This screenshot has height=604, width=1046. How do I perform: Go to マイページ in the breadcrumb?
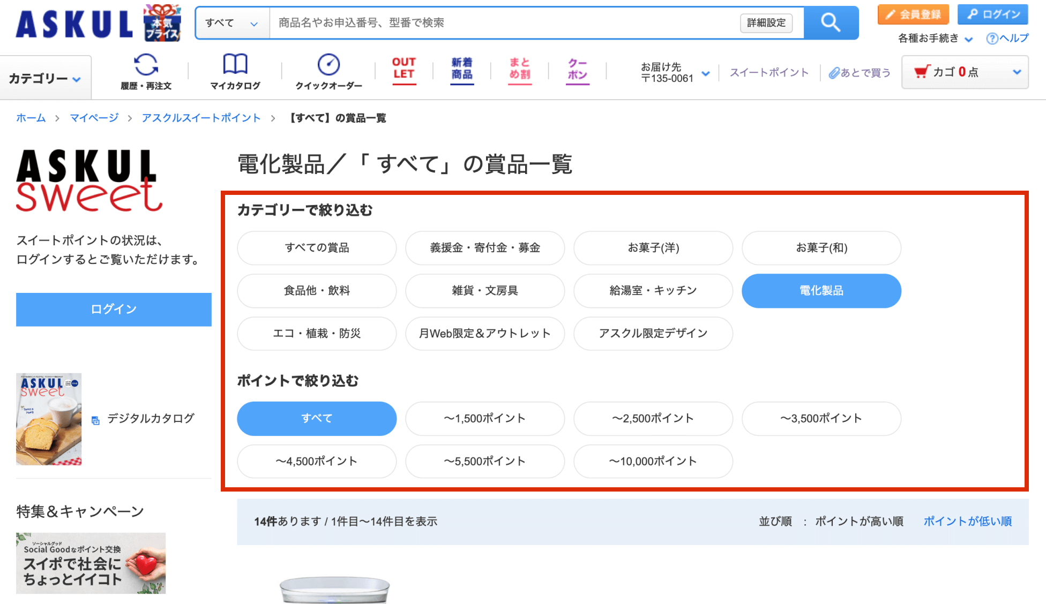pyautogui.click(x=94, y=118)
